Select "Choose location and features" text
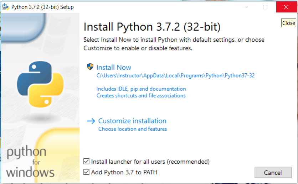Viewport: 298px width, 184px height. click(x=133, y=129)
